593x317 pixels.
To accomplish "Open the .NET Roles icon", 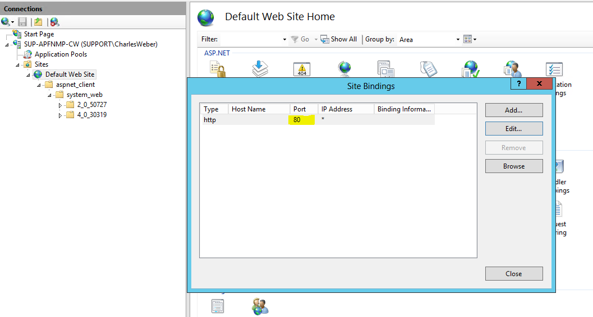I will click(429, 69).
